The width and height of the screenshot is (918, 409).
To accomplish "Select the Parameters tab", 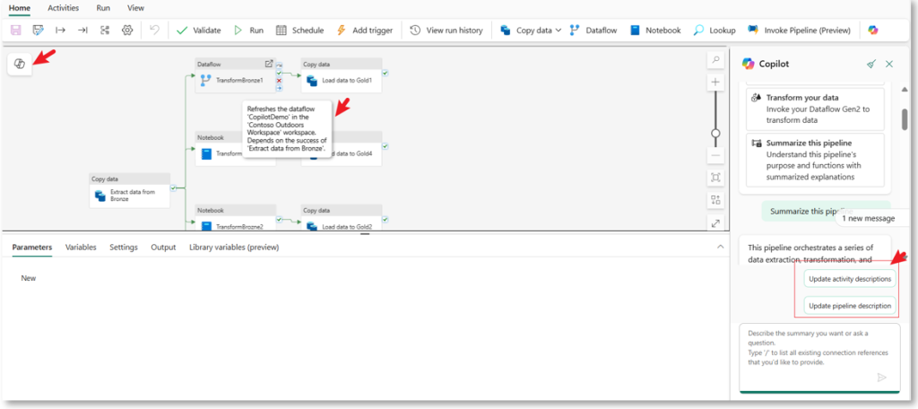I will coord(32,248).
